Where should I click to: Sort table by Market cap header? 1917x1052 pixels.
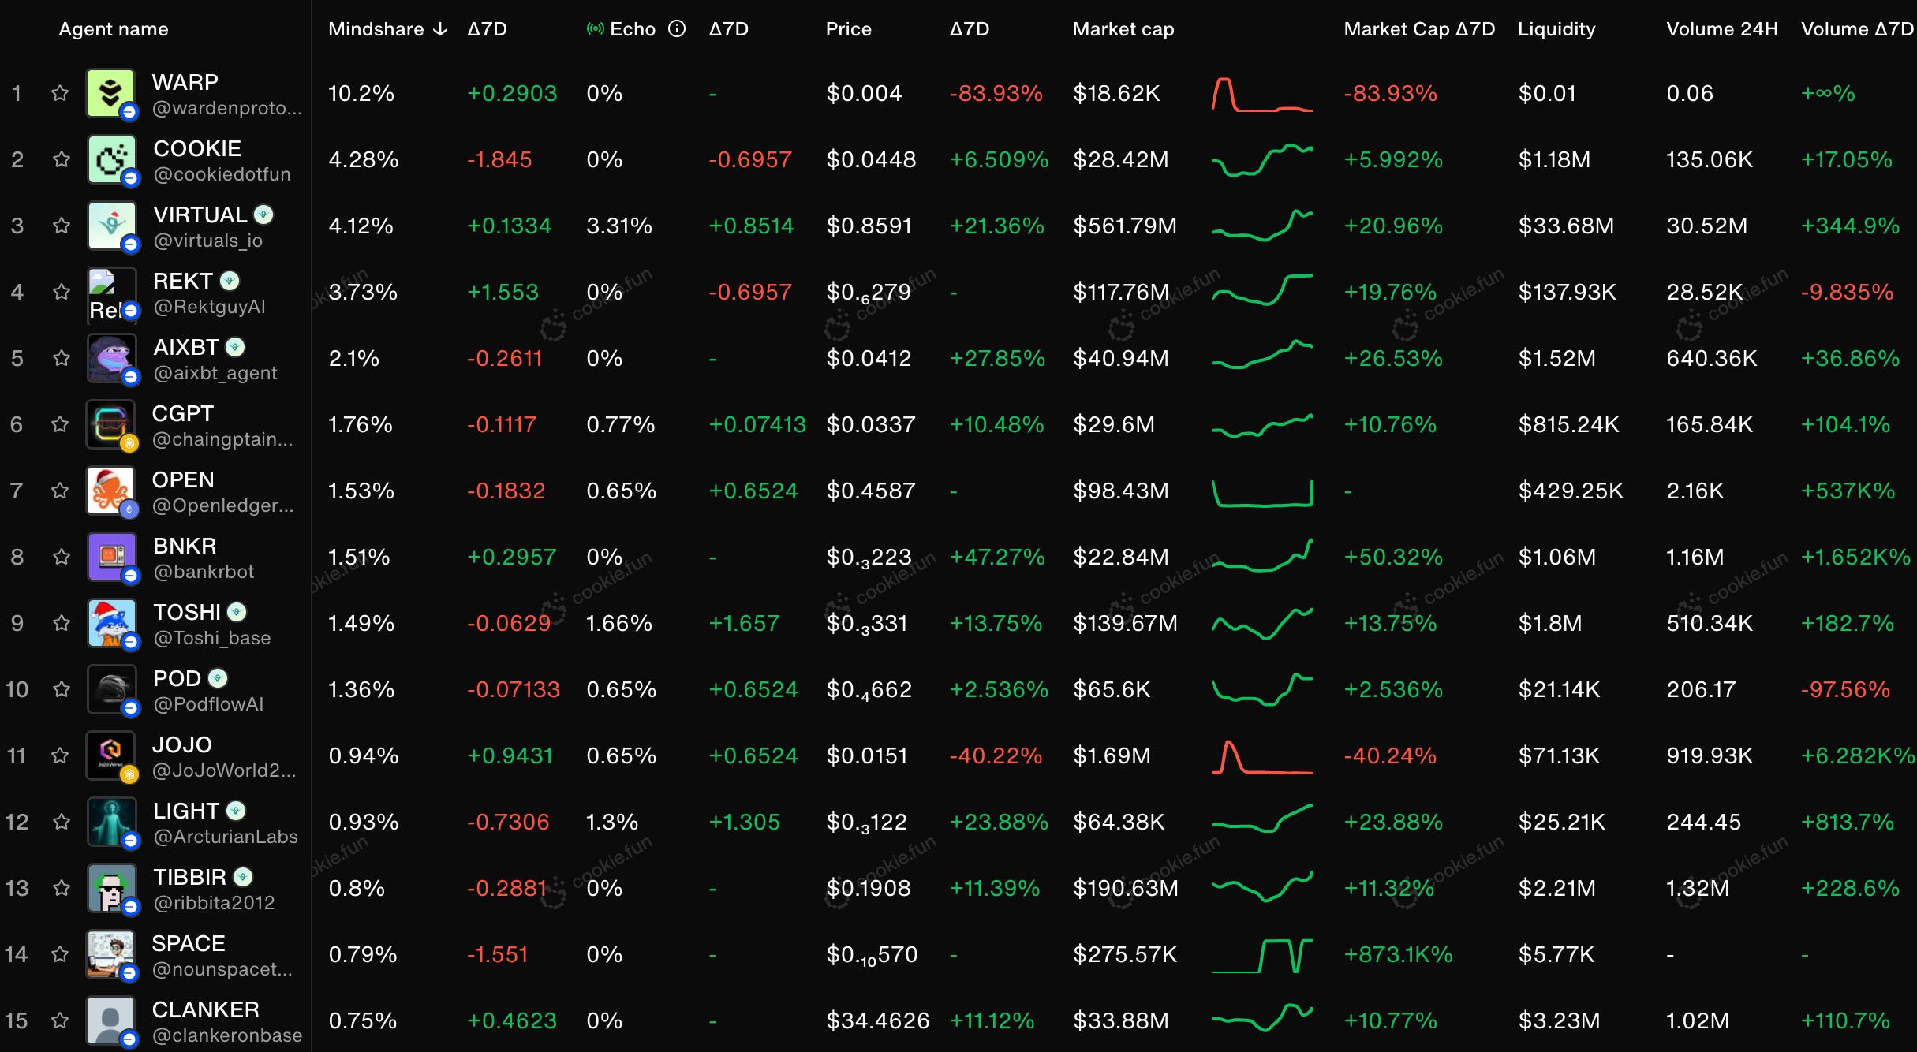(x=1123, y=29)
